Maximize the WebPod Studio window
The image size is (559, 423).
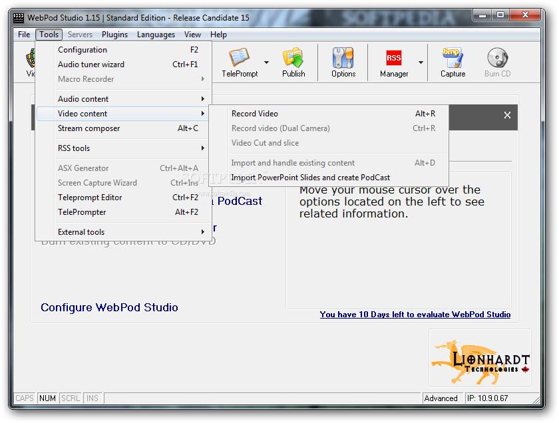(500, 15)
